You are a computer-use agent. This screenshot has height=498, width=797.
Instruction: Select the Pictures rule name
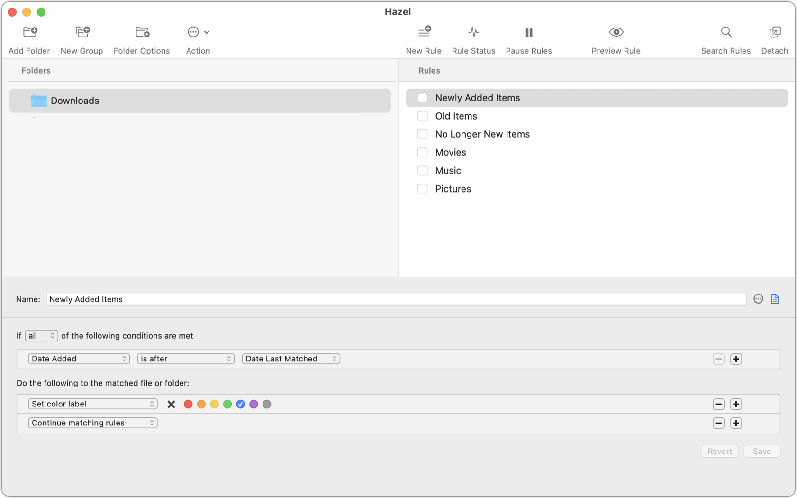click(x=453, y=189)
